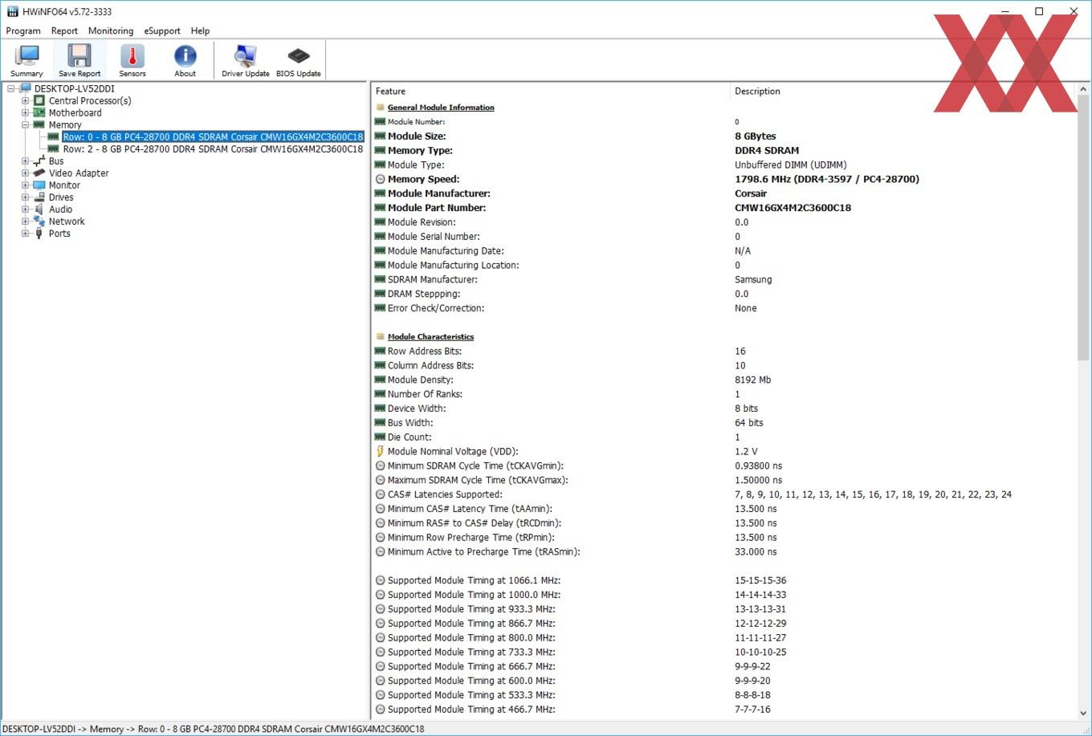Viewport: 1092px width, 736px height.
Task: Select the Error Check/Correction row
Action: 723,308
